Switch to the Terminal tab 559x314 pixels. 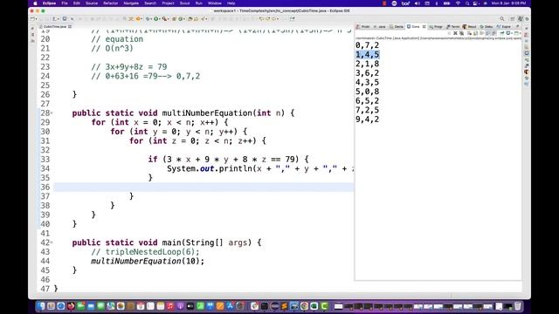453,27
